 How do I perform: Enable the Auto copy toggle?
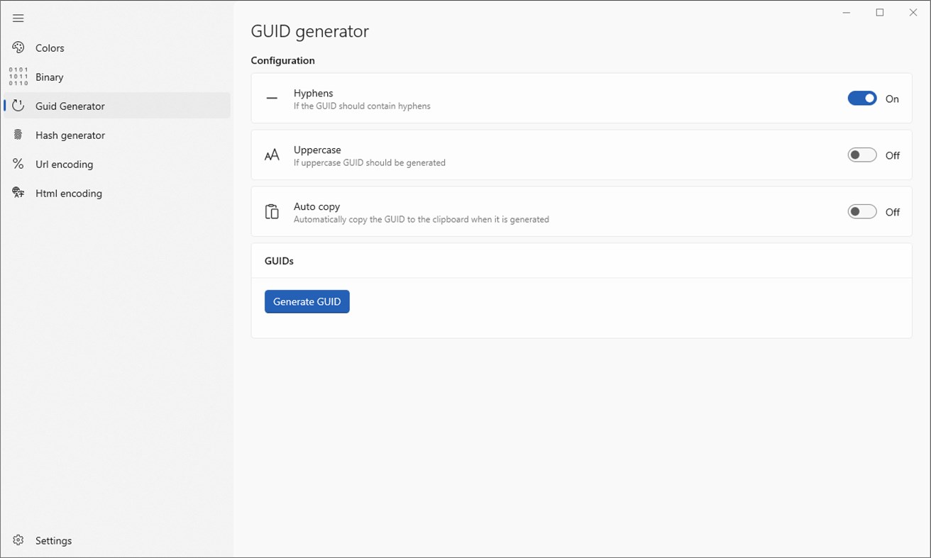coord(861,212)
